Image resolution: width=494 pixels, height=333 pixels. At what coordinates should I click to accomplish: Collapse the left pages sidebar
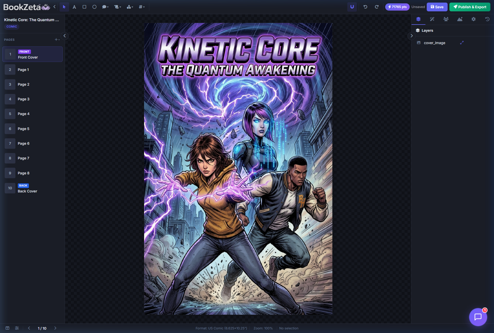pyautogui.click(x=65, y=36)
